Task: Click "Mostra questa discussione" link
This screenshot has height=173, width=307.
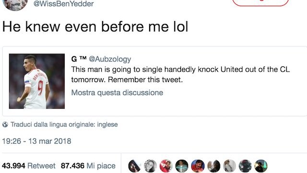Action: [x=117, y=93]
